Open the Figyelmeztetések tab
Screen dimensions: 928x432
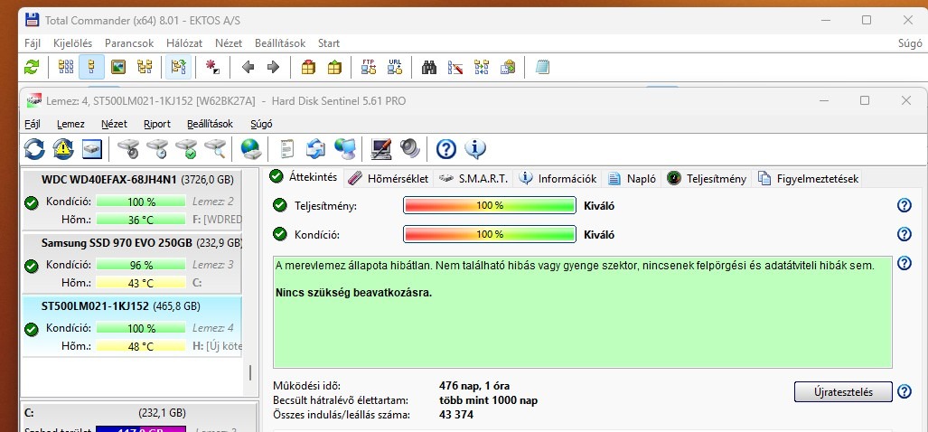click(x=808, y=178)
